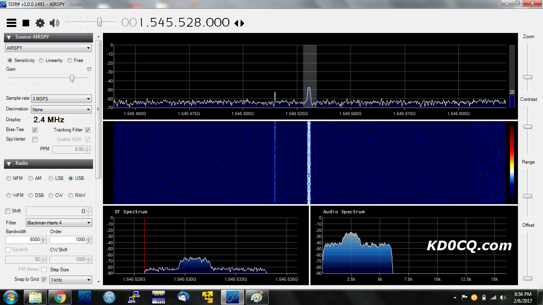Stop the radio with the stop button
Image resolution: width=543 pixels, height=305 pixels.
26,23
